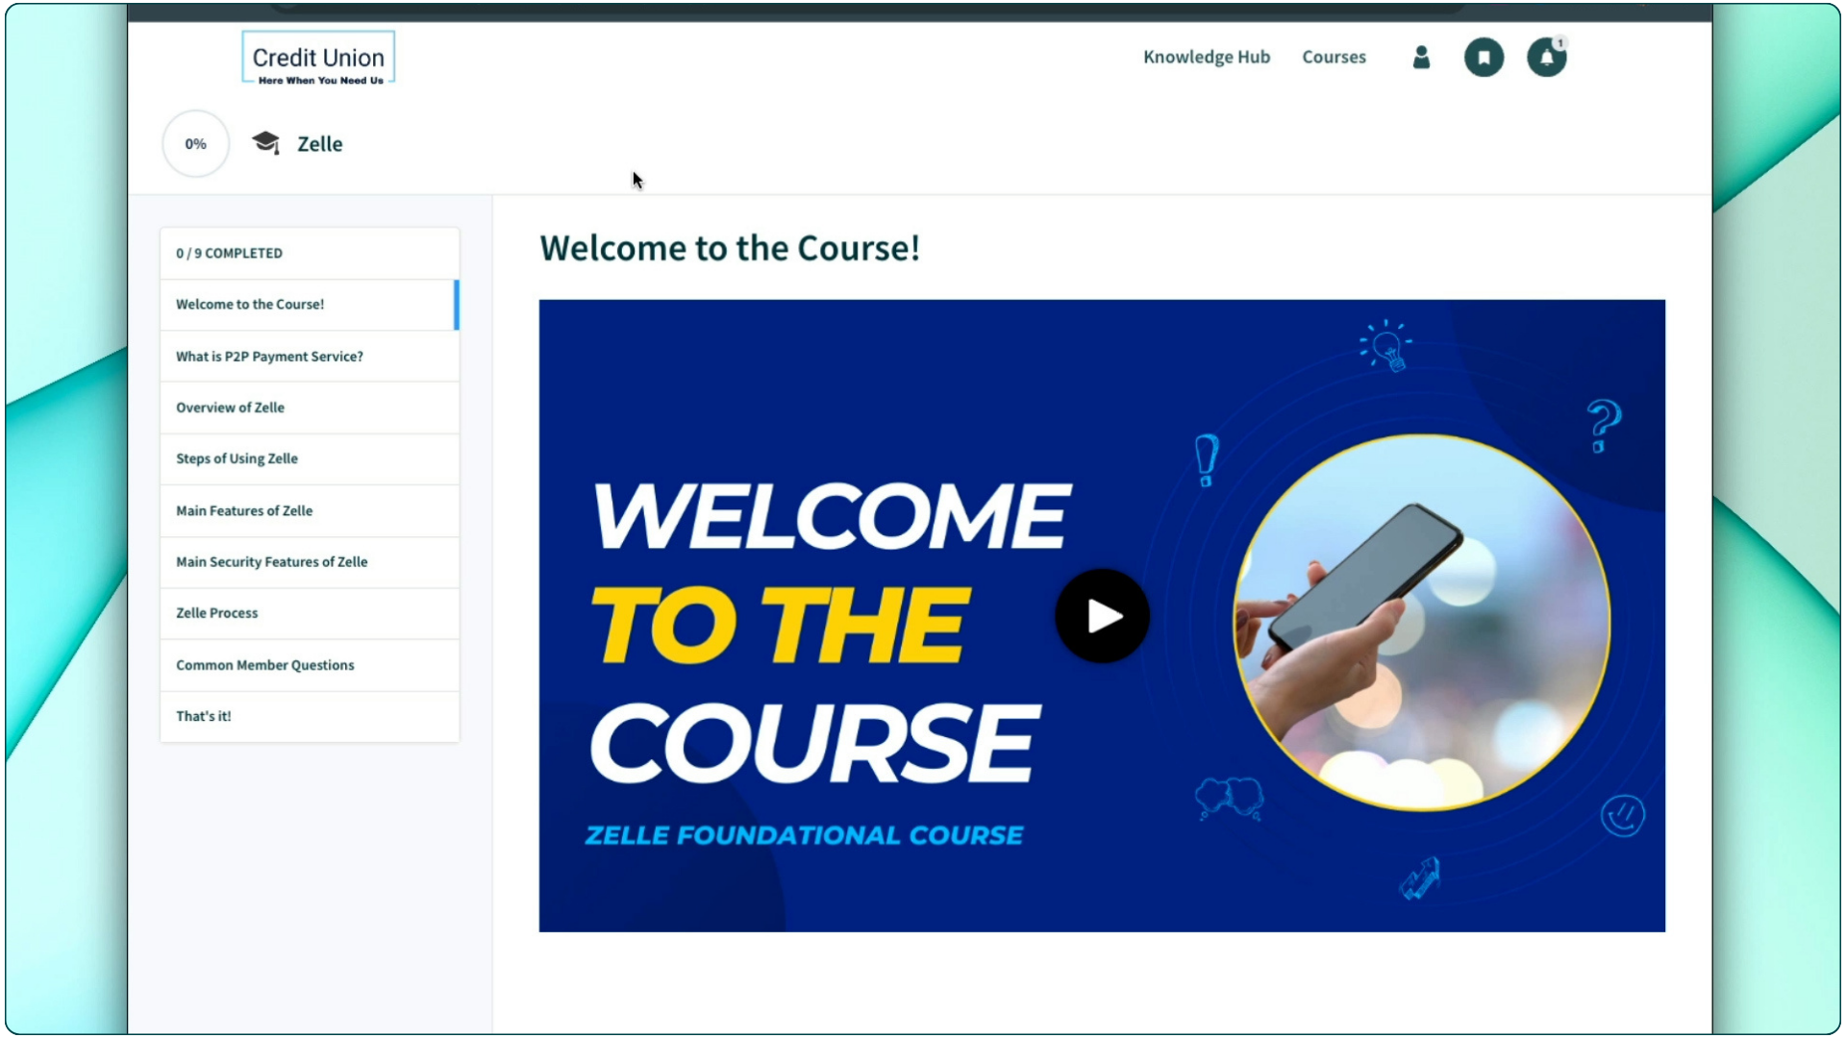Click the That's it! final lesson
The image size is (1846, 1038).
(203, 716)
